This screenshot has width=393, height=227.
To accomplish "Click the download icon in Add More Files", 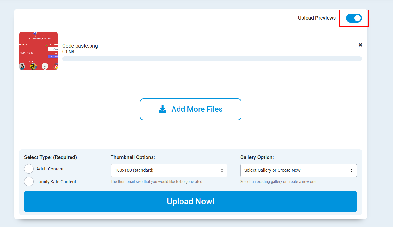I will pyautogui.click(x=162, y=109).
